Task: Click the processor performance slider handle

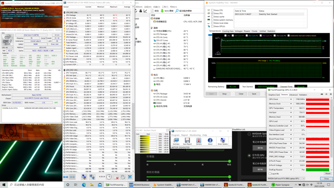Action: [229, 161]
